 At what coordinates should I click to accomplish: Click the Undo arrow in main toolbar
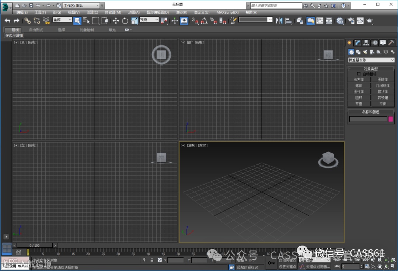7,21
